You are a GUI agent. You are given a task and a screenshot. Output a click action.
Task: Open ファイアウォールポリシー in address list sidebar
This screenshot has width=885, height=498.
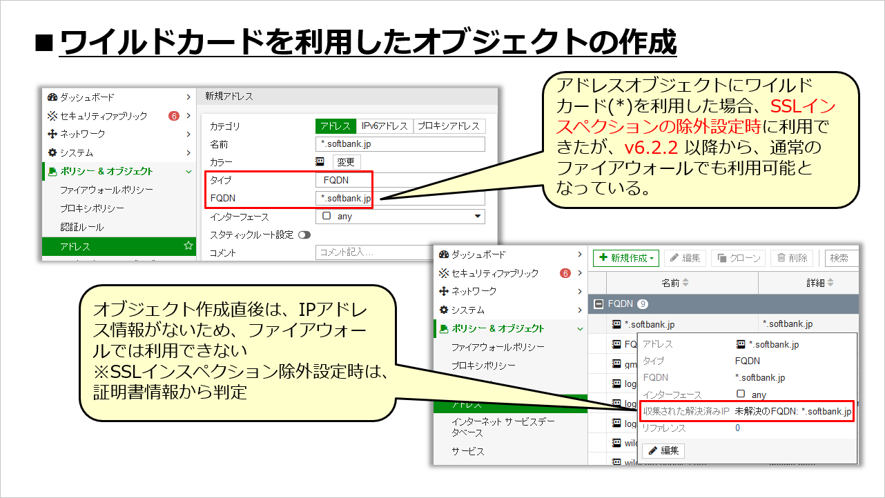[x=498, y=347]
